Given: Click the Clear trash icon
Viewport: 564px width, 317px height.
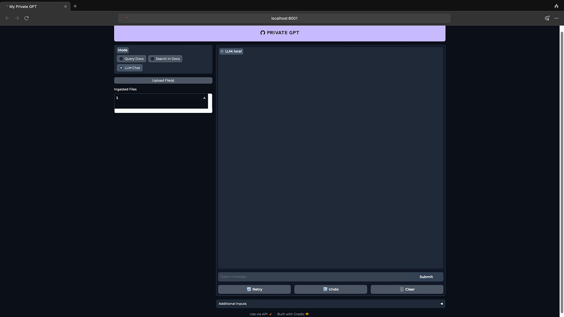Looking at the screenshot, I should tap(402, 289).
